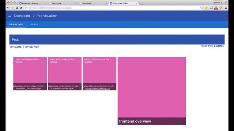Select the frontend-controller-hh2gd pod tile
The width and height of the screenshot is (234, 131).
click(30, 74)
